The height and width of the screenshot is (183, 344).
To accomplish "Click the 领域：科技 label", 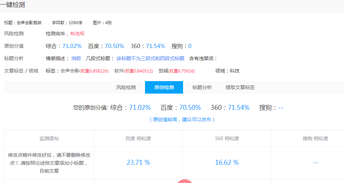I will point(227,71).
